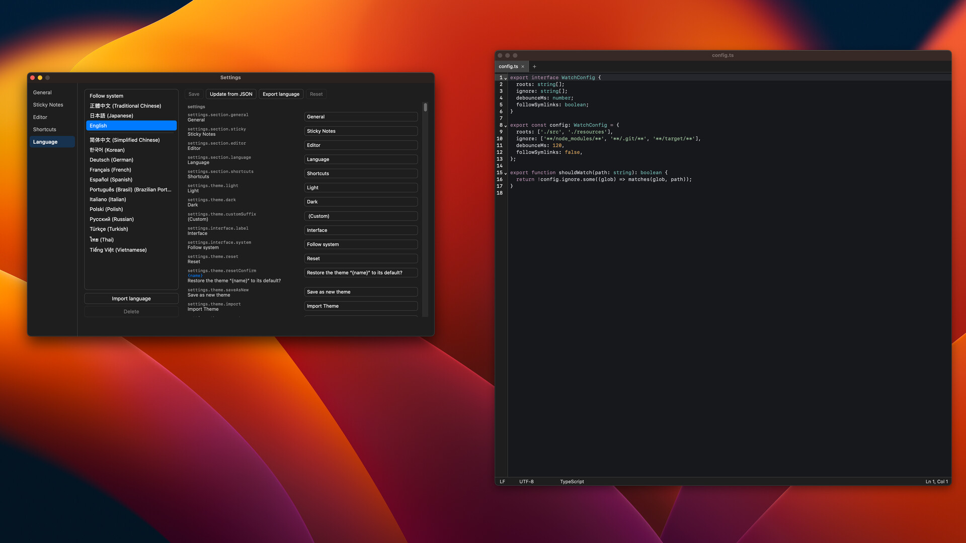Select Japanese language

coord(131,116)
